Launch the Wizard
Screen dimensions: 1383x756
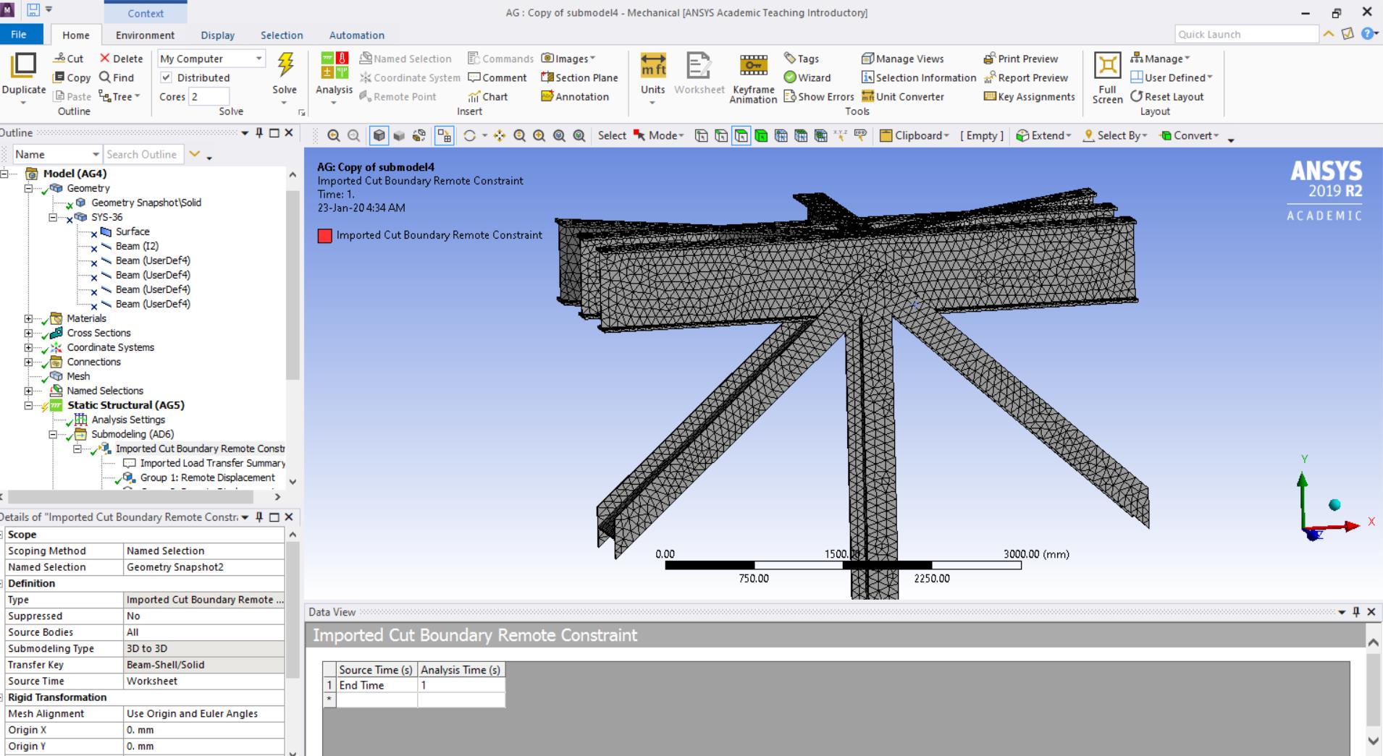807,77
